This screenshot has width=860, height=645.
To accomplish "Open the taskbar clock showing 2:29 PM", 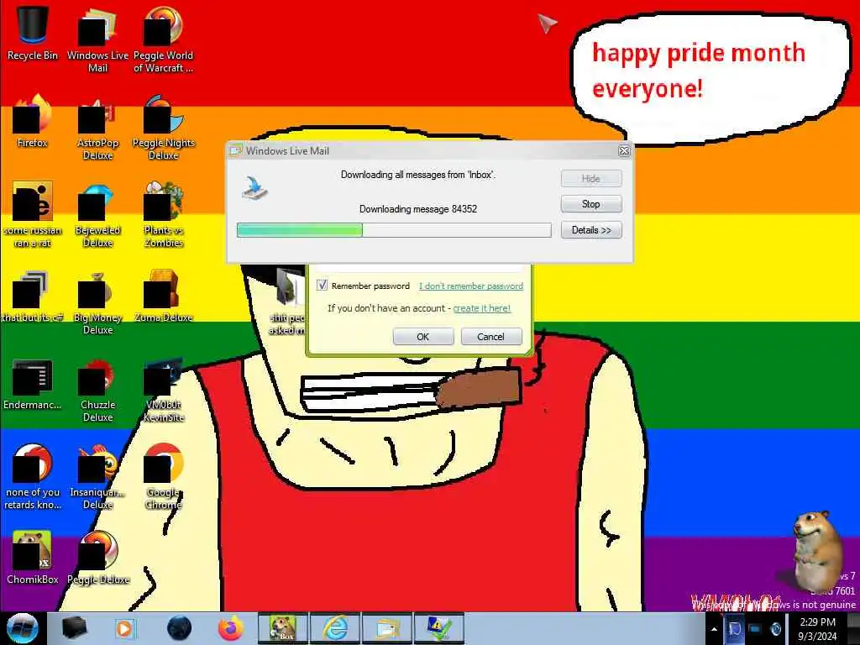I will coord(817,629).
